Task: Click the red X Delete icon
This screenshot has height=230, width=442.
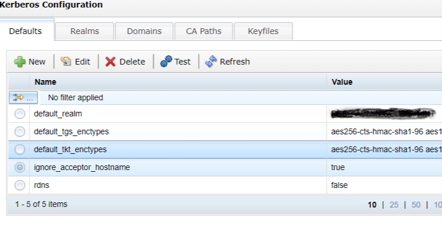Action: [111, 62]
